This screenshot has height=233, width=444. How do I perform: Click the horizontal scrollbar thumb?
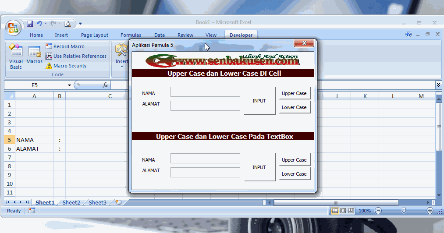tap(336, 202)
